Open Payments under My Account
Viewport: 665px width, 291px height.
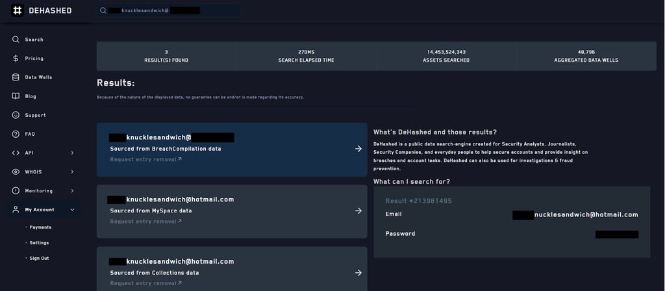[40, 227]
